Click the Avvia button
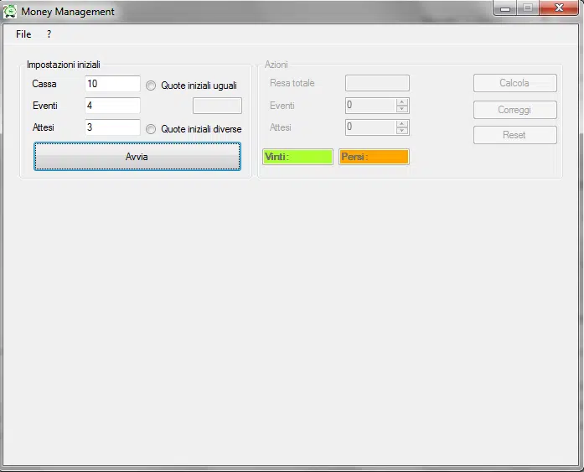584x472 pixels. (x=137, y=157)
